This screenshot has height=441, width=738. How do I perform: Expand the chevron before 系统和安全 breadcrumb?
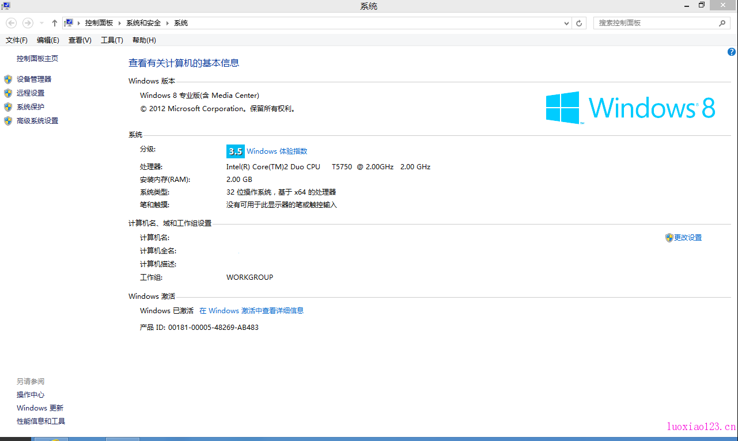tap(120, 23)
